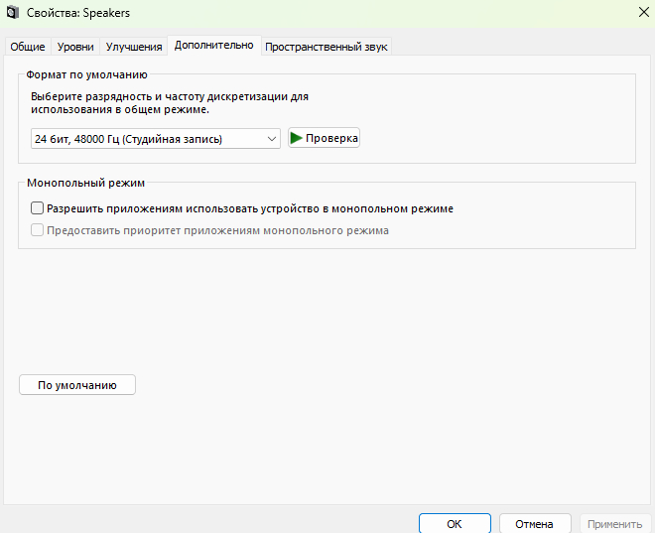Image resolution: width=655 pixels, height=533 pixels.
Task: Enable the exclusive mode checkbox for applications
Action: click(38, 208)
